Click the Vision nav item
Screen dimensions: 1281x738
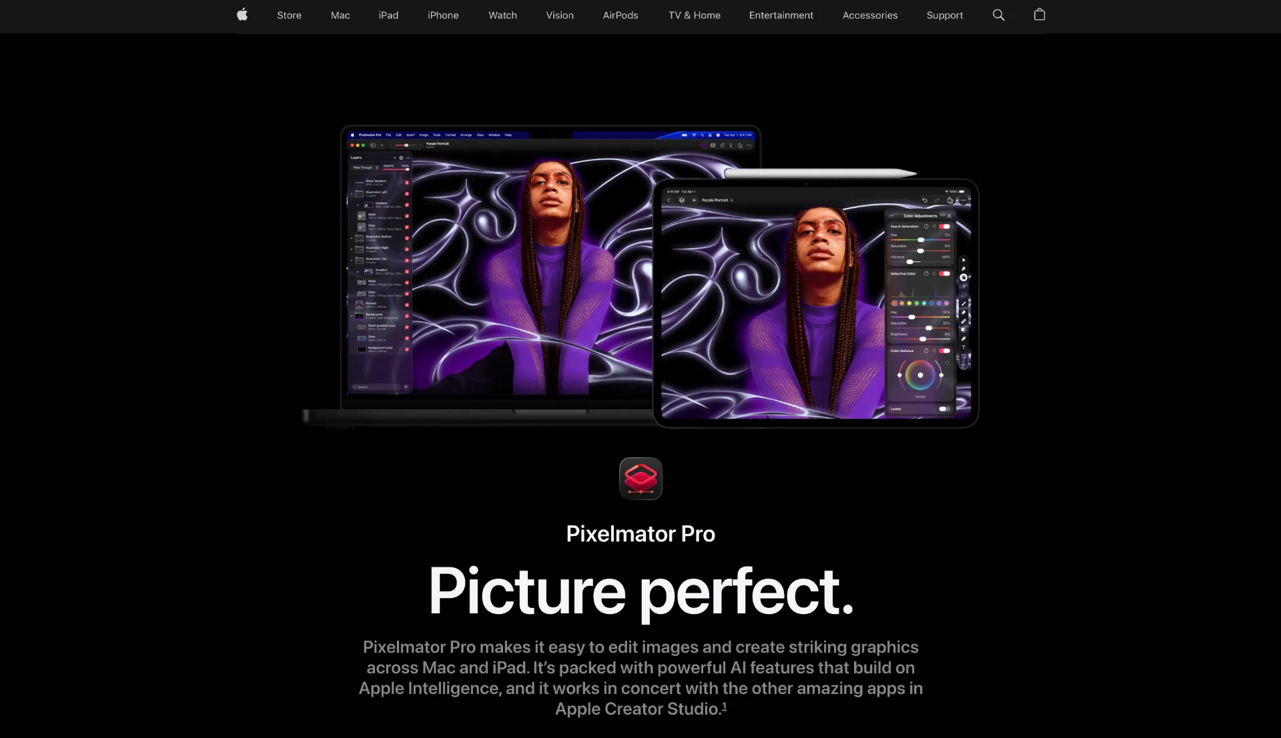click(560, 15)
